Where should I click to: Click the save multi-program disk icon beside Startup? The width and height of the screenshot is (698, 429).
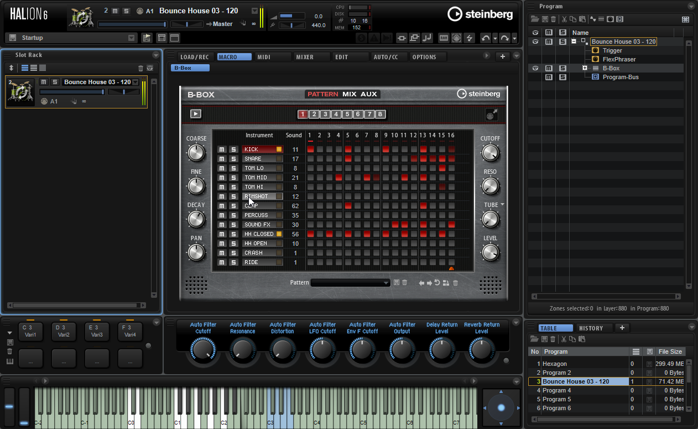12,38
